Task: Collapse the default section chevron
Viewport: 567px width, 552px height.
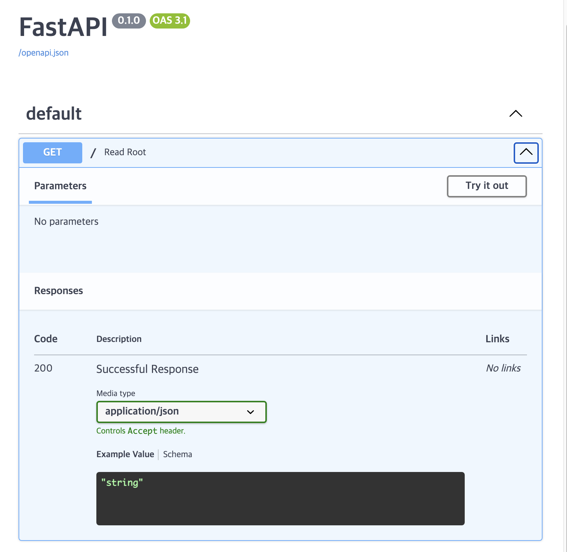Action: pyautogui.click(x=515, y=113)
